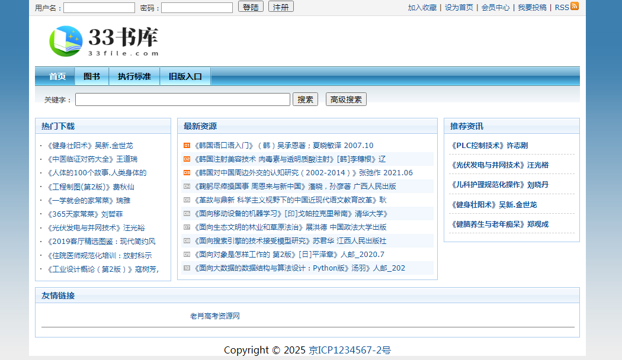
Task: Focus the 密码 password input field
Action: tap(197, 8)
